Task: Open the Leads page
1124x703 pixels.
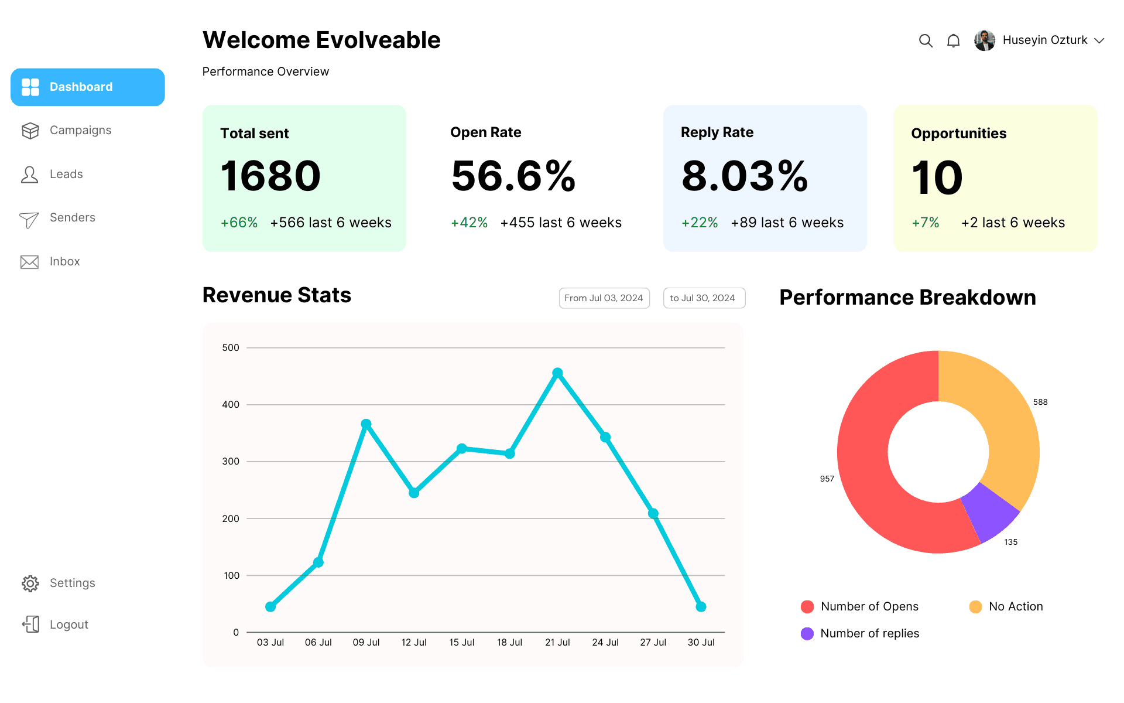Action: 66,174
